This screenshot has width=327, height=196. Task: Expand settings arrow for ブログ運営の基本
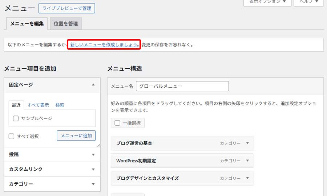(247, 143)
